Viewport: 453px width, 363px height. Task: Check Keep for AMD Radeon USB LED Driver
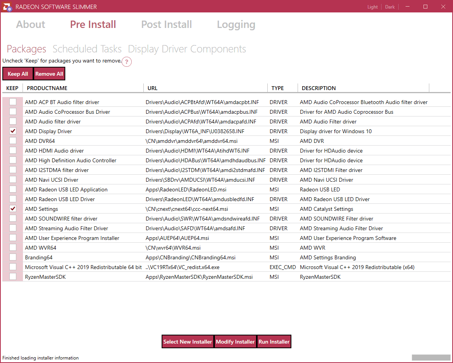click(13, 199)
